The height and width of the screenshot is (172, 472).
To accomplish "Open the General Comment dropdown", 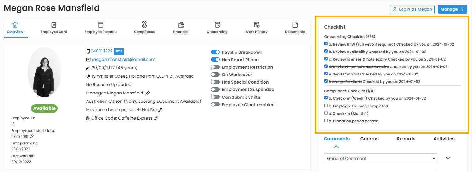I will coord(380,158).
